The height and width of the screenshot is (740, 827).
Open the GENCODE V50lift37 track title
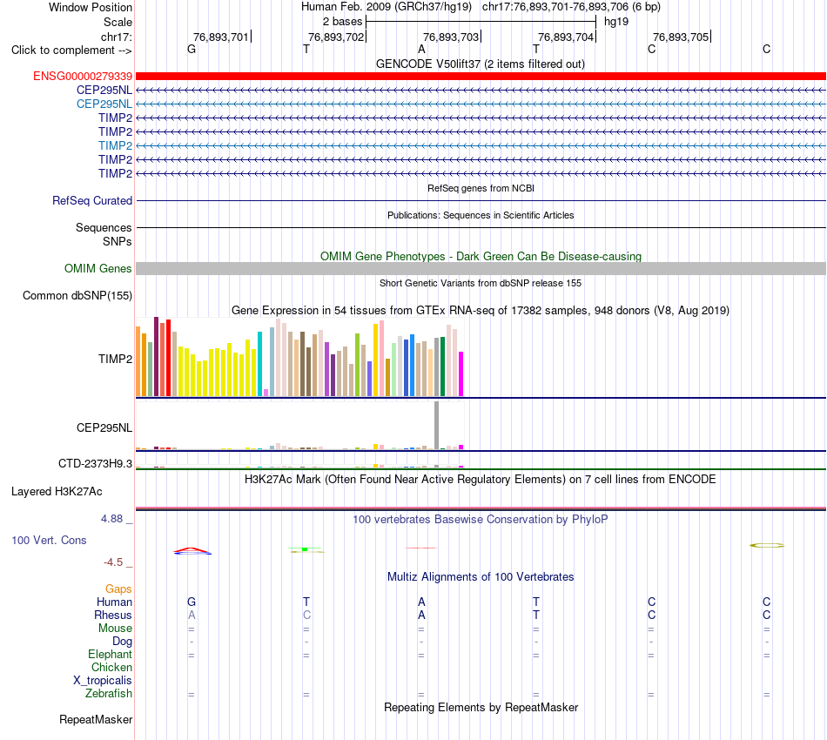(x=481, y=64)
